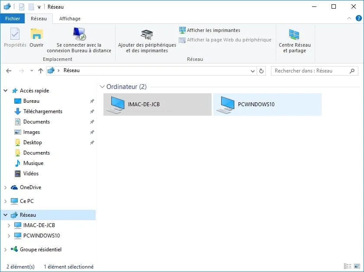Maximize the Réseau window
The image size is (364, 272).
[x=334, y=6]
